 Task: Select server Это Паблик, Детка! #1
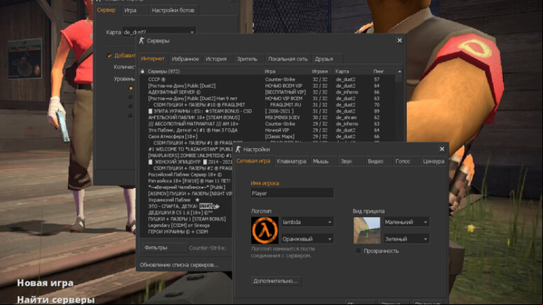tap(266, 130)
